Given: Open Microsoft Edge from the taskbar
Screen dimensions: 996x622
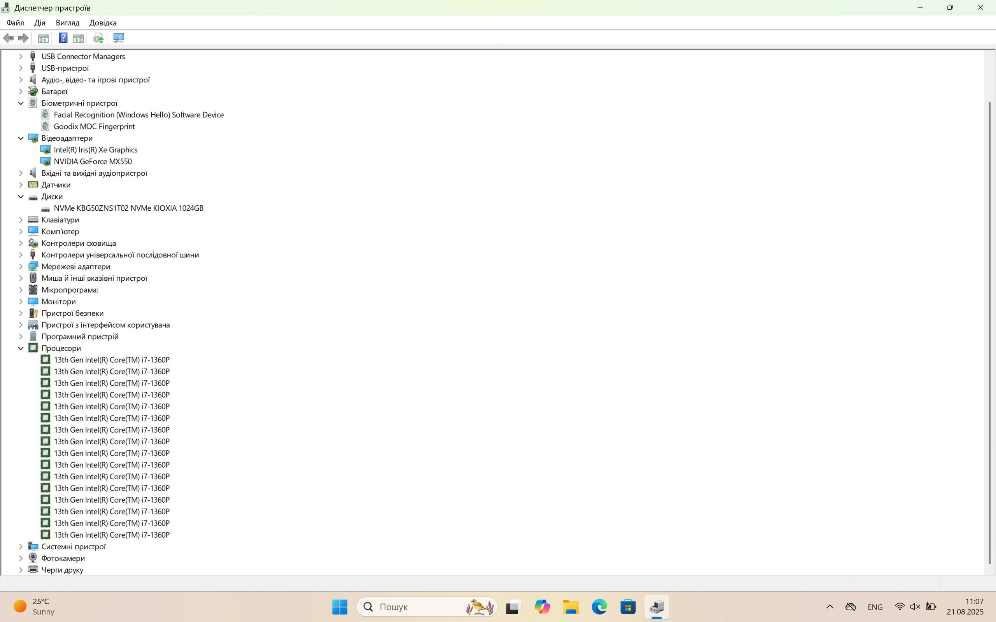Looking at the screenshot, I should 599,607.
